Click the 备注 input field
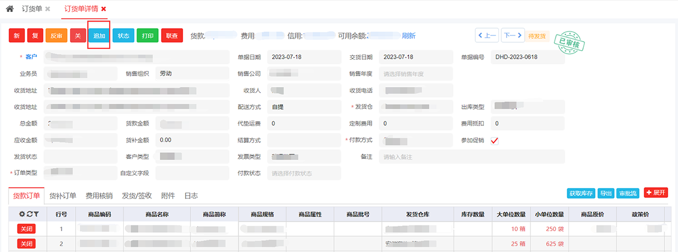This screenshot has width=678, height=252. 472,157
